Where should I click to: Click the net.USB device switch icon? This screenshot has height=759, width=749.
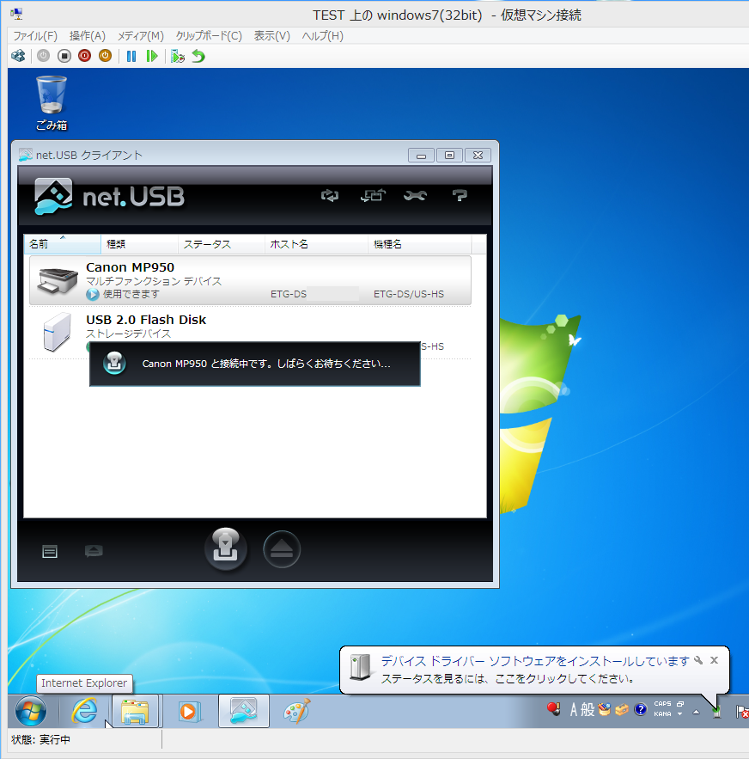coord(373,196)
